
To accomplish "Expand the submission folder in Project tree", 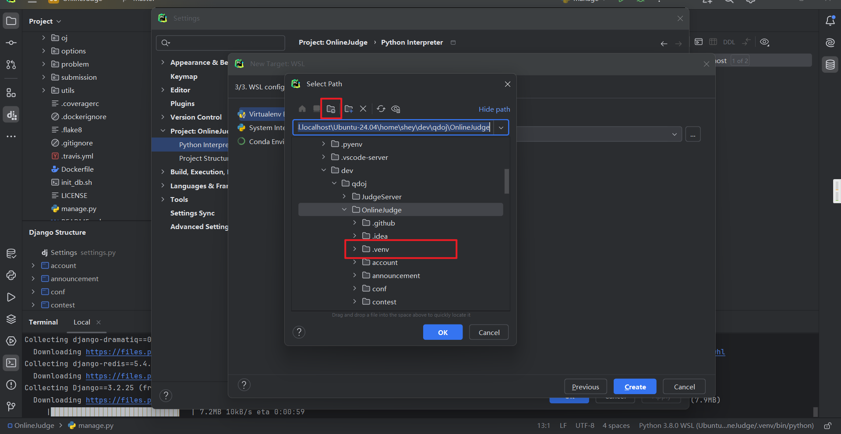I will click(43, 77).
